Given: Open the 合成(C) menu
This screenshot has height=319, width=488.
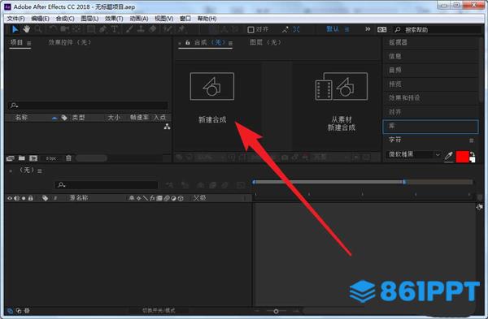Looking at the screenshot, I should click(65, 19).
